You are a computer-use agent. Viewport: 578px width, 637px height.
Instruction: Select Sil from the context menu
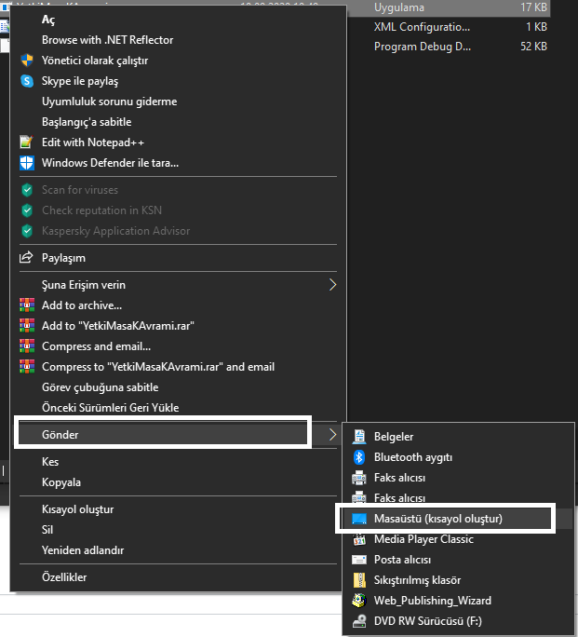[x=47, y=530]
